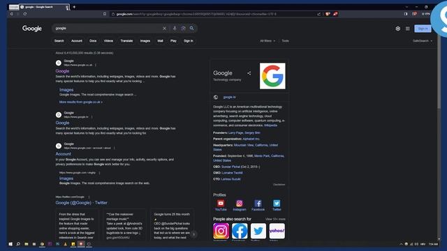The width and height of the screenshot is (447, 251).
Task: Click the magnifier search icon
Action: click(192, 29)
